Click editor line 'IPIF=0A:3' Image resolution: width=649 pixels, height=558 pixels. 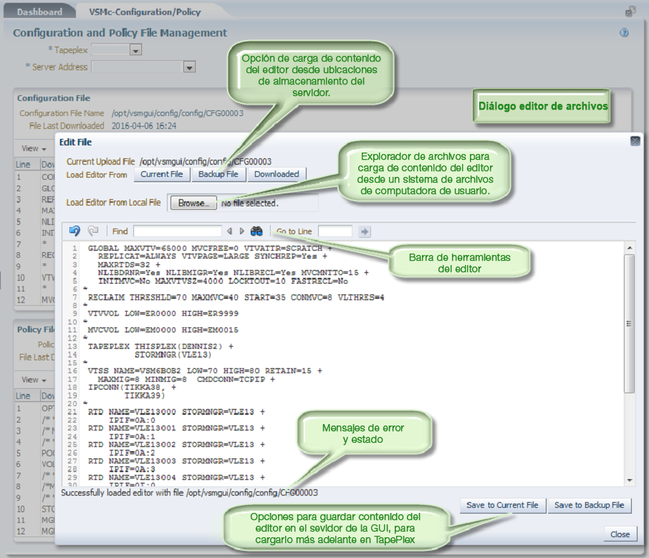pyautogui.click(x=132, y=468)
